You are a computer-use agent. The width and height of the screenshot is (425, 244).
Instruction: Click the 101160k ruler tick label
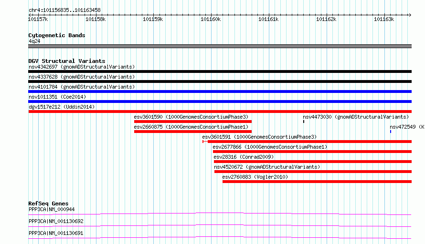211,19
